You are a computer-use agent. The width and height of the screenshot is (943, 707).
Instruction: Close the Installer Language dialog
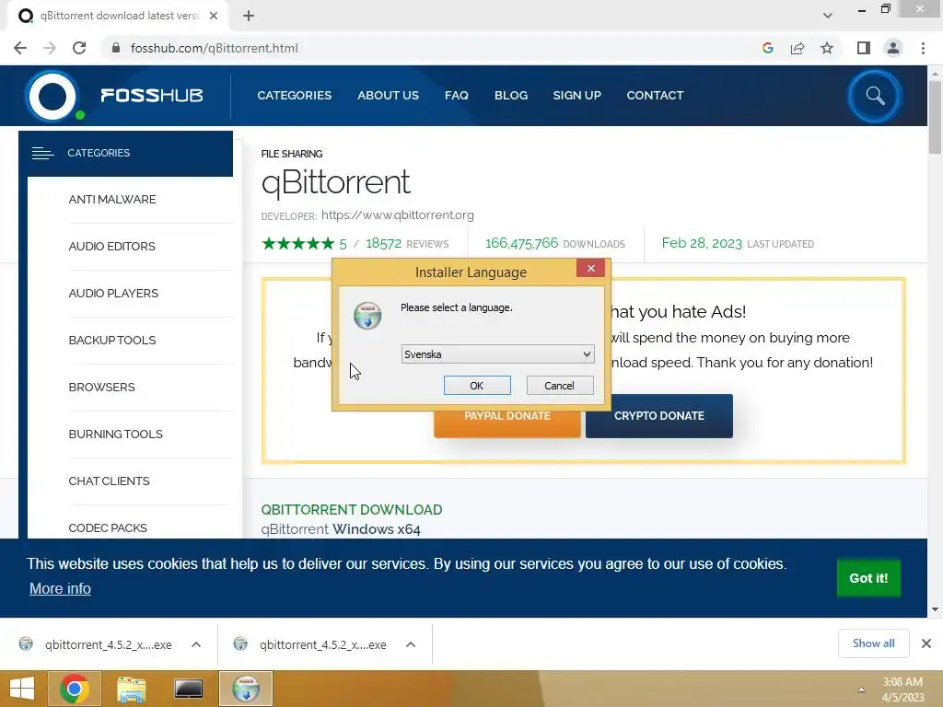point(590,268)
